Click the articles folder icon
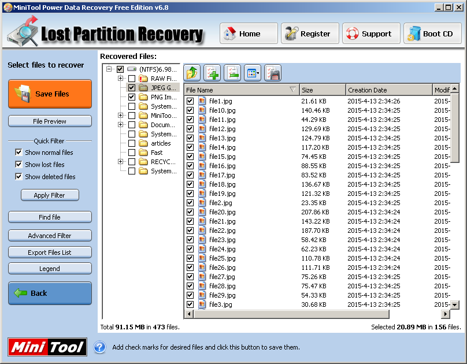The width and height of the screenshot is (467, 364). point(143,143)
